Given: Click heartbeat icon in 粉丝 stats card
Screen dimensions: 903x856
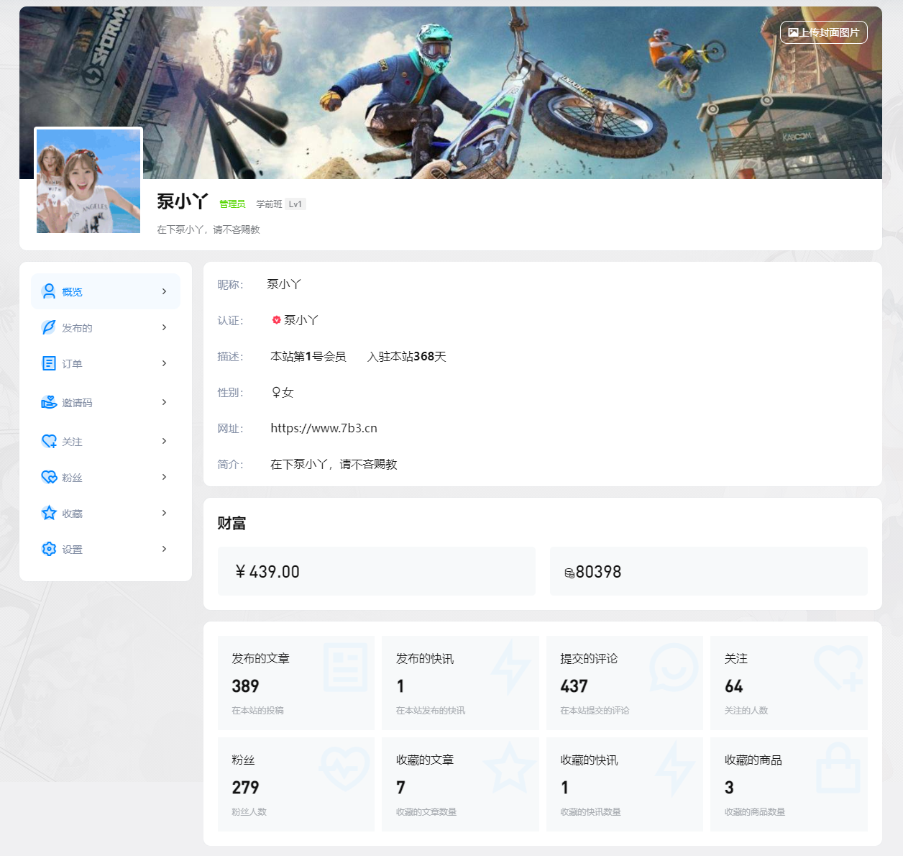Looking at the screenshot, I should (345, 768).
